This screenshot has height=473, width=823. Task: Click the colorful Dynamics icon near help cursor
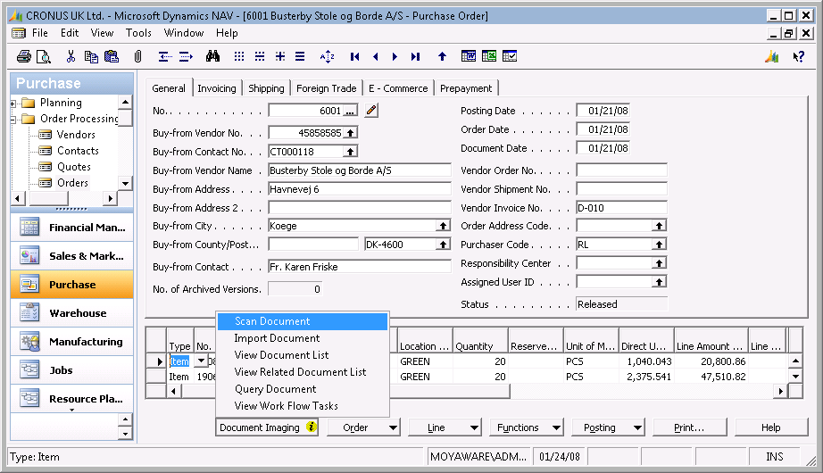(771, 57)
